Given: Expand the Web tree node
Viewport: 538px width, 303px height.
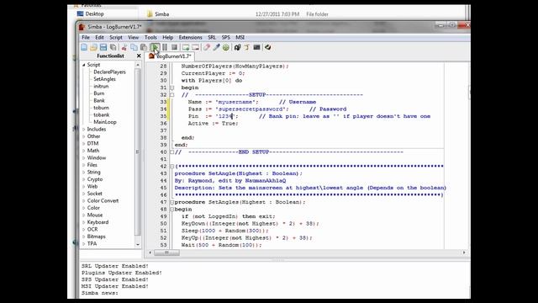Looking at the screenshot, I should [84, 187].
